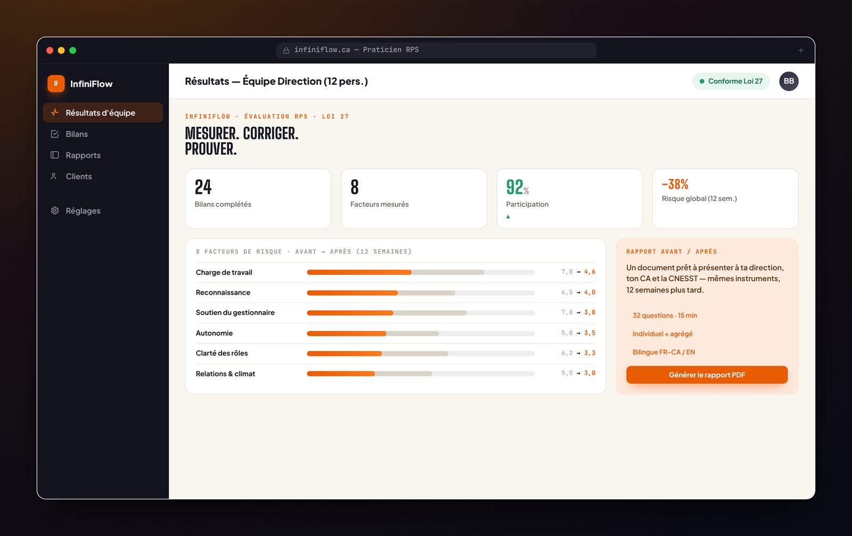Click the Charge de travail progress bar
852x536 pixels.
pyautogui.click(x=421, y=272)
